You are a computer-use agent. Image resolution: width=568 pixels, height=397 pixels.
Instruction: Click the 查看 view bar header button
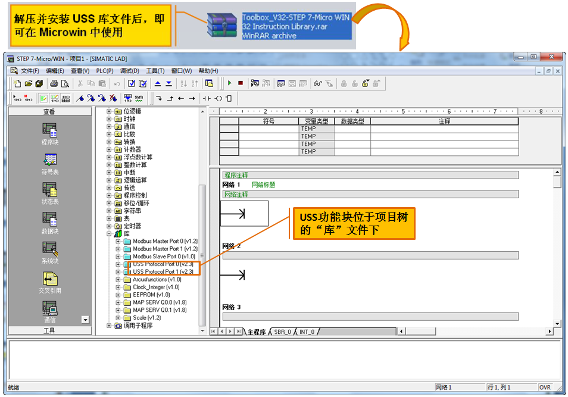click(49, 111)
